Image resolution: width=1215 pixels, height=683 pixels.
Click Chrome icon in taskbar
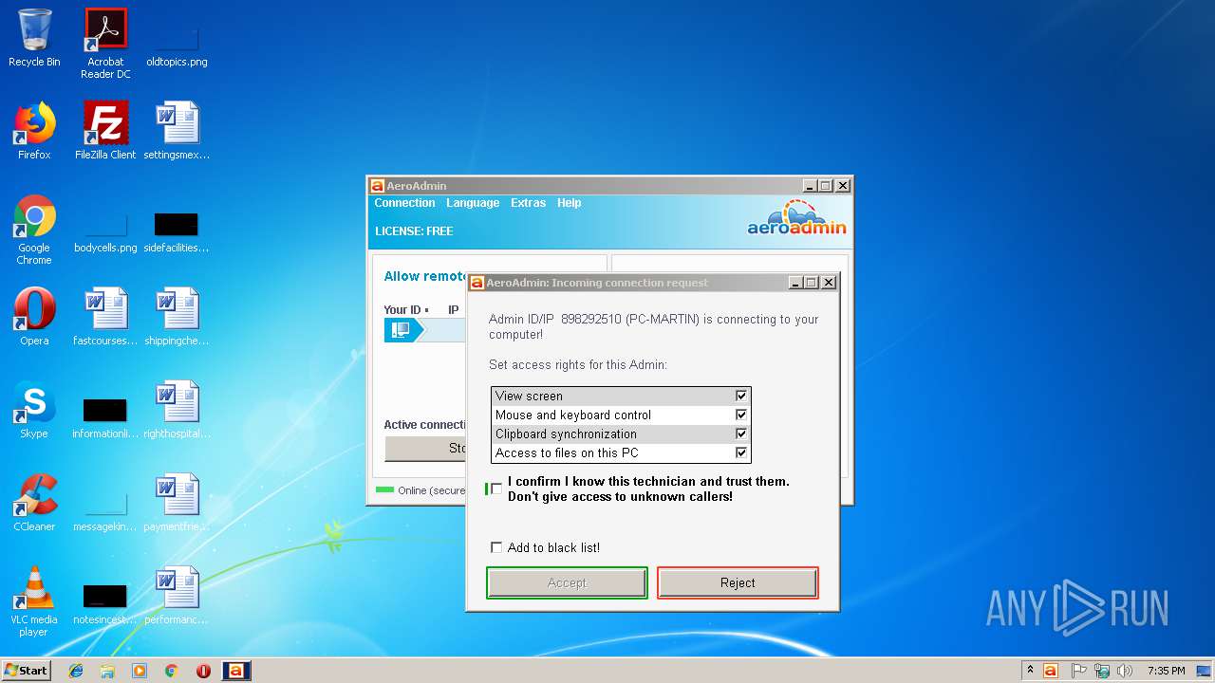coord(171,671)
